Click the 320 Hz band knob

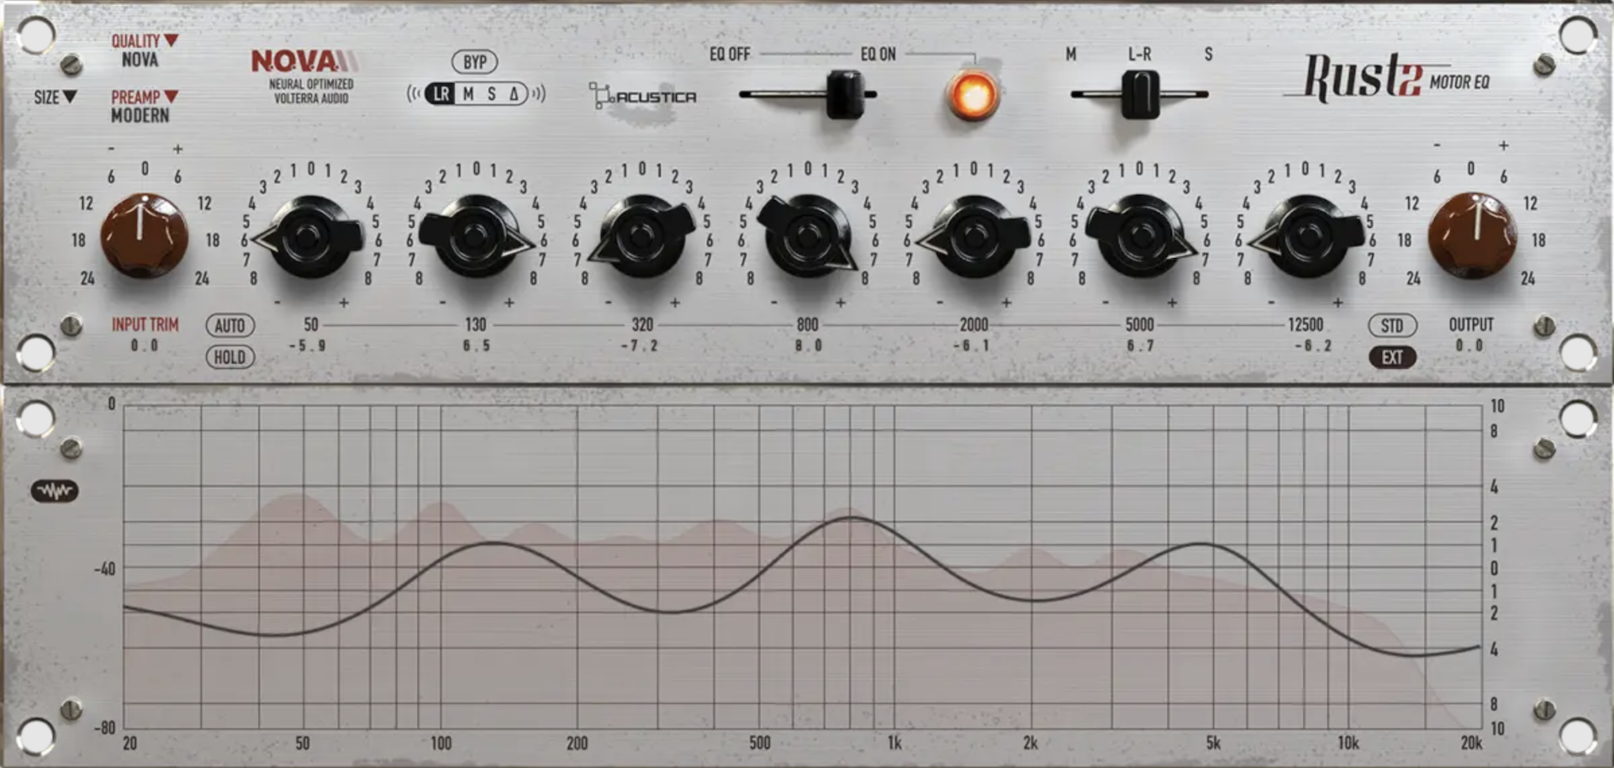pyautogui.click(x=641, y=238)
